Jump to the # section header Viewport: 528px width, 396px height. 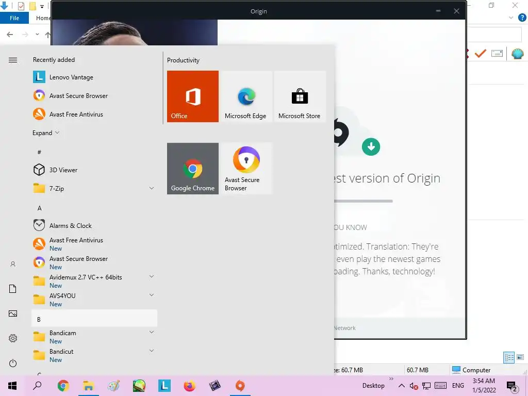(x=39, y=152)
